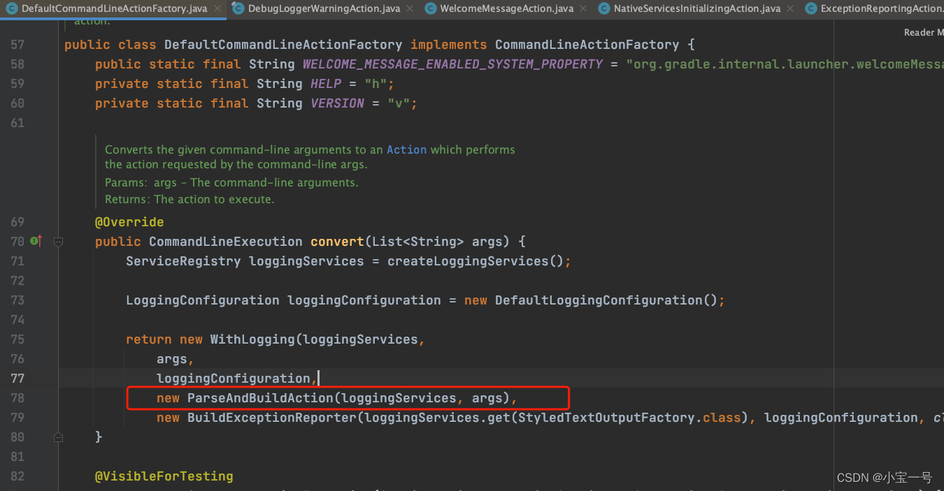944x491 pixels.
Task: Click ParseAndBuildAction on line 78
Action: click(x=260, y=398)
